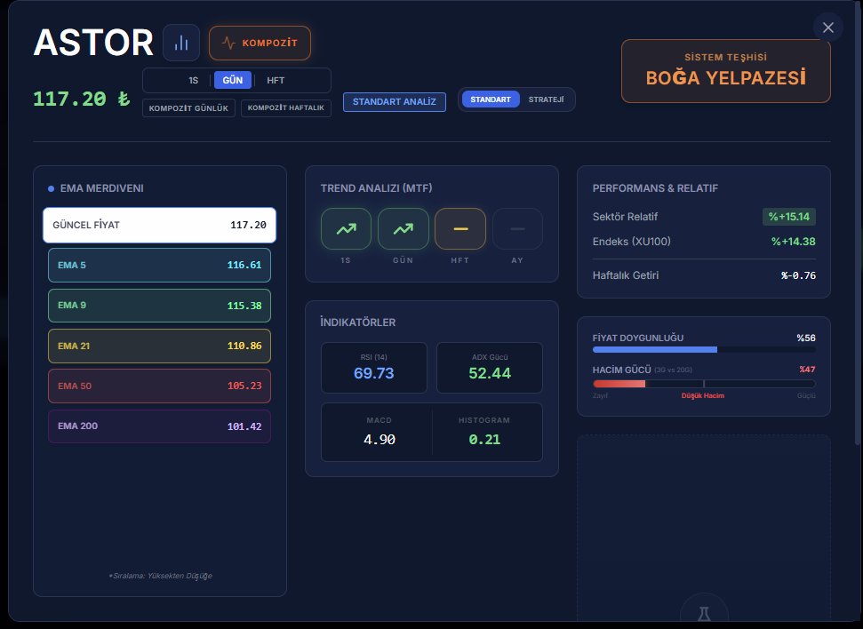Click the Düşük Hacim label
This screenshot has width=863, height=629.
tap(703, 395)
